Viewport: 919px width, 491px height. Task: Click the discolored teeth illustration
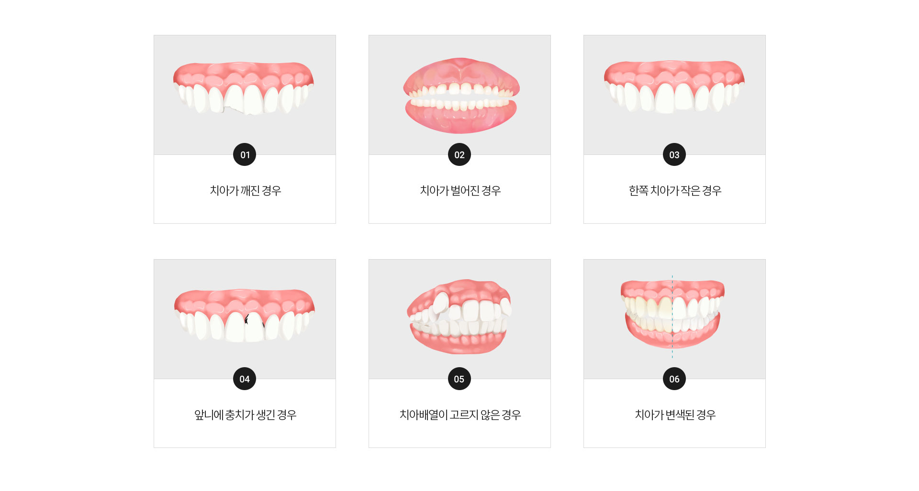point(672,314)
